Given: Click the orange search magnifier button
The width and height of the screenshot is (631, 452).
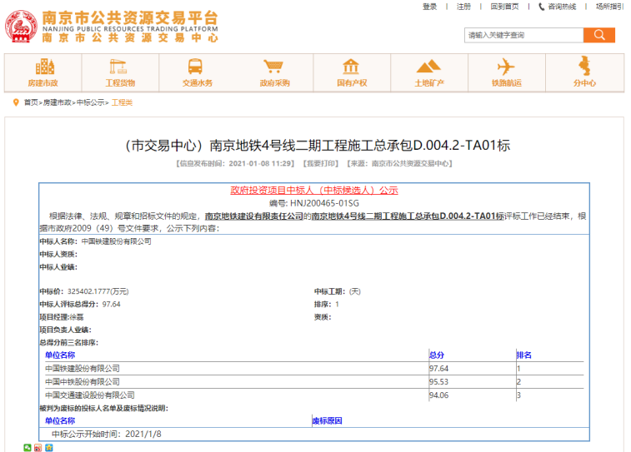Looking at the screenshot, I should point(598,35).
